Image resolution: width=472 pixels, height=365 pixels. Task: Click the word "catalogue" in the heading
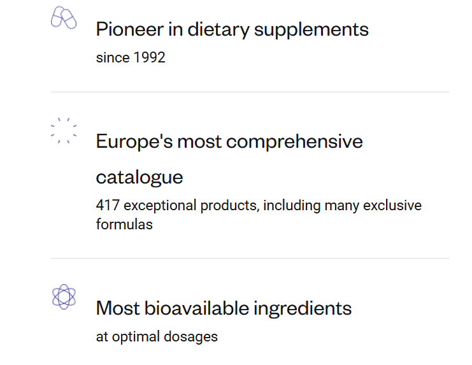coord(139,176)
